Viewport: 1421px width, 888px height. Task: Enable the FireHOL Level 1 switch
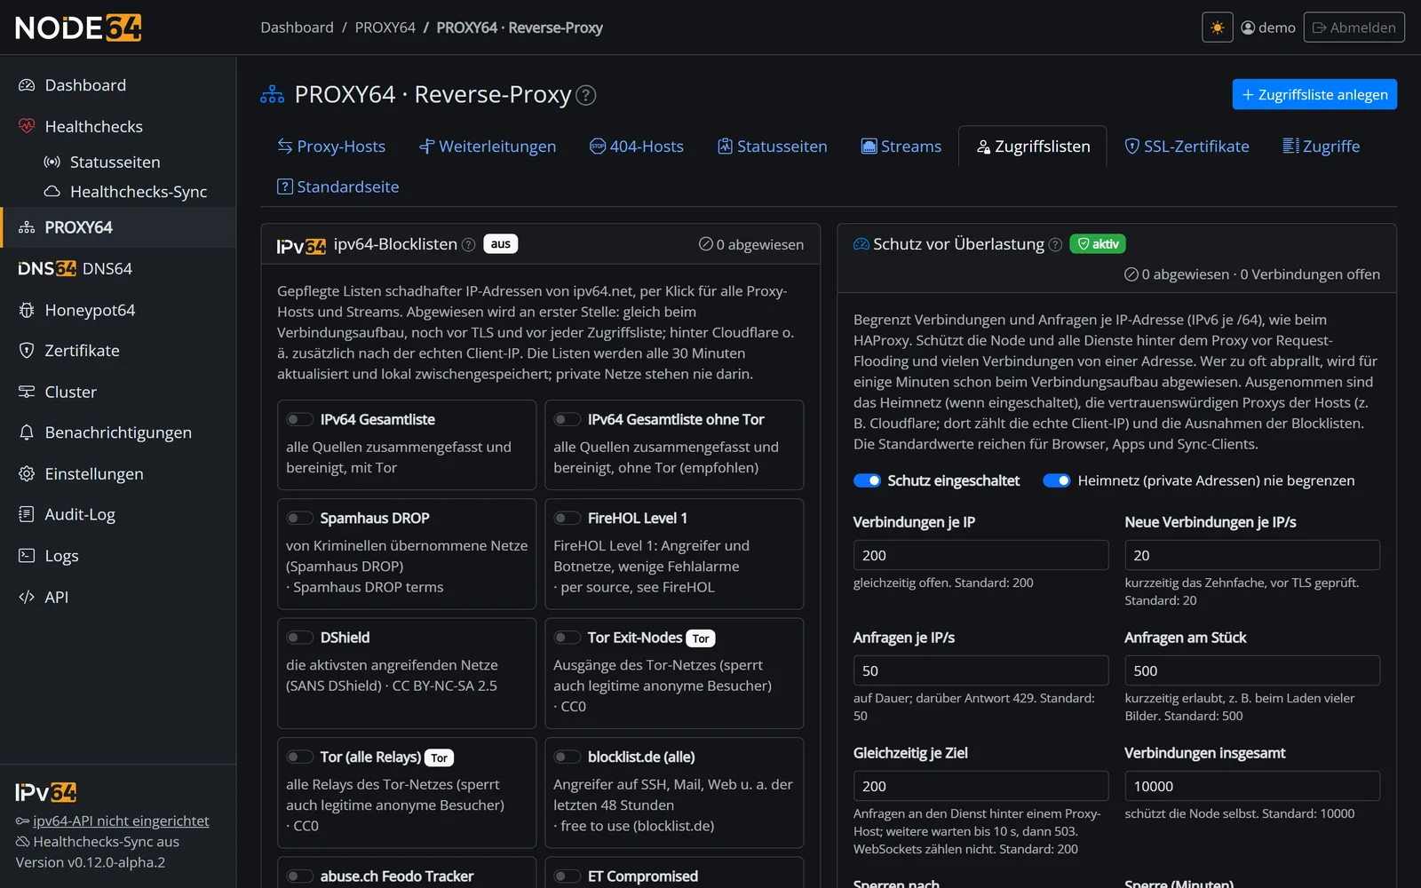click(x=567, y=518)
